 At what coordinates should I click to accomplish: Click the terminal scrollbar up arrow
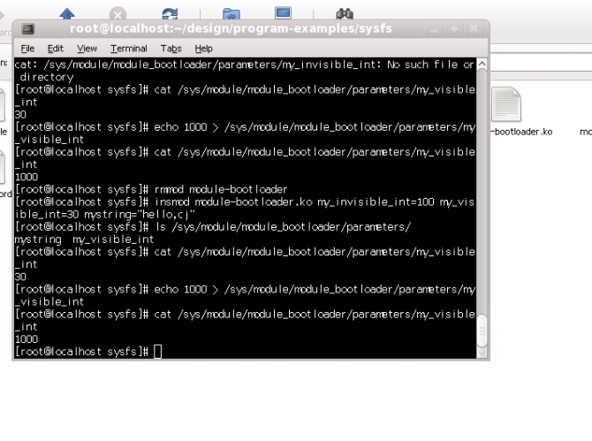482,65
